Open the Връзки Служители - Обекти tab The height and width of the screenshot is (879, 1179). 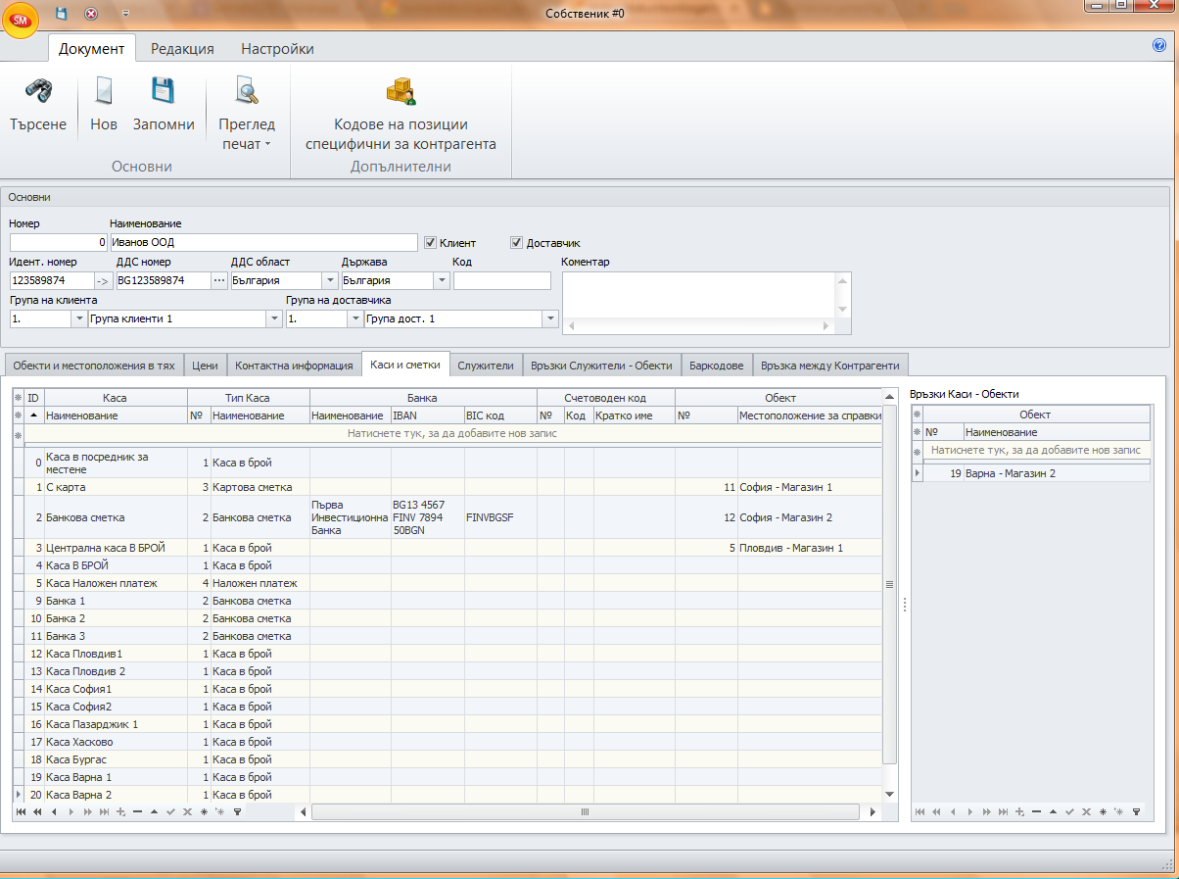pos(601,366)
